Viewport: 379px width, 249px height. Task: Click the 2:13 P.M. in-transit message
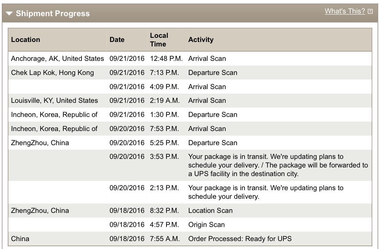click(266, 192)
